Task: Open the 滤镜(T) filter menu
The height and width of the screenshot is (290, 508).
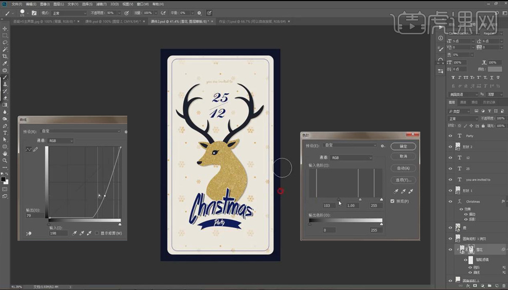Action: click(101, 4)
